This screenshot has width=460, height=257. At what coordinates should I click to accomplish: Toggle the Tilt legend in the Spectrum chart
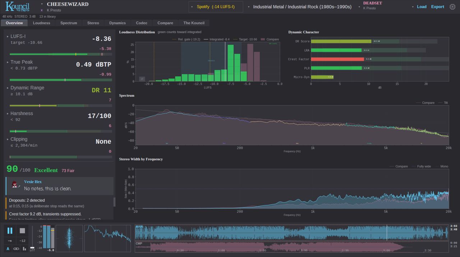pyautogui.click(x=443, y=103)
